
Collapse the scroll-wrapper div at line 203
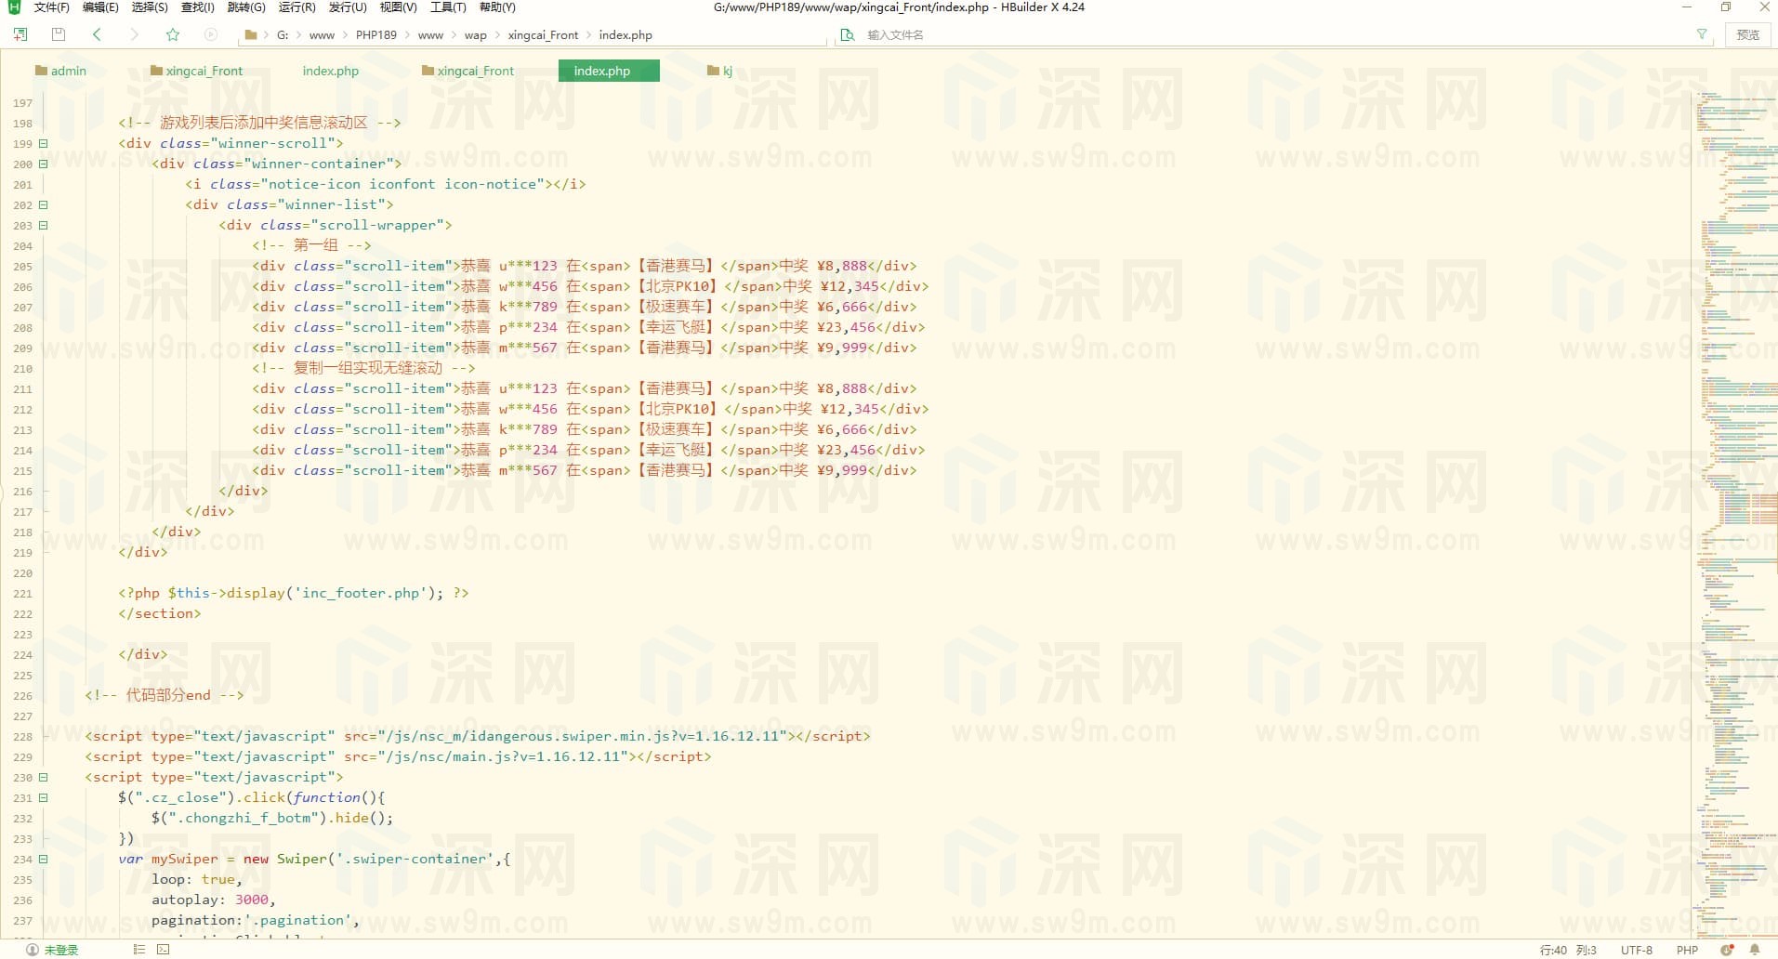(x=43, y=226)
